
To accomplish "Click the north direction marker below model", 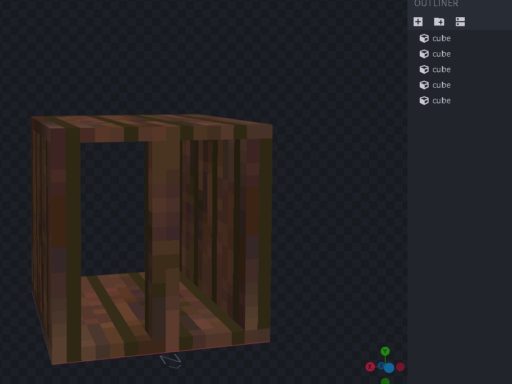I will (171, 361).
